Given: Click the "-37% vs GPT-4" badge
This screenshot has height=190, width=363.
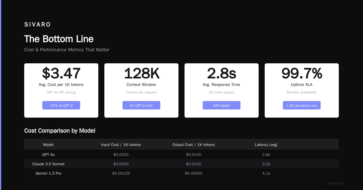Looking at the screenshot, I should 61,105.
